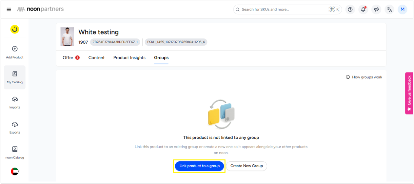Click Create New Group button
The width and height of the screenshot is (414, 184).
tap(246, 166)
